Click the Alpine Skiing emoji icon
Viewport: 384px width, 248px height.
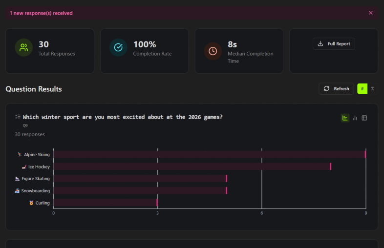[20, 154]
